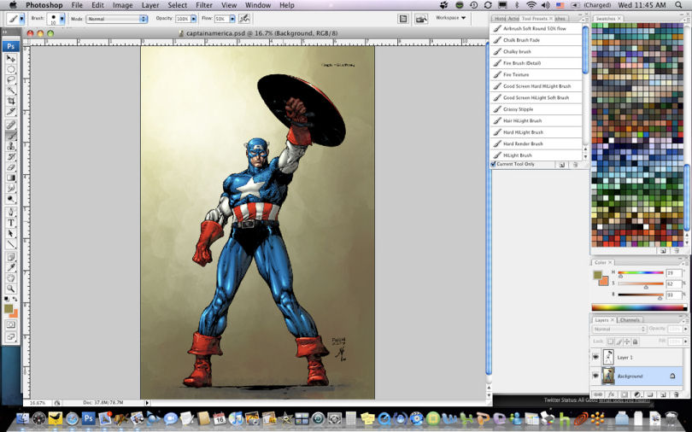Select the Brush tool in toolbox
Screen dimensions: 692x432
11,136
